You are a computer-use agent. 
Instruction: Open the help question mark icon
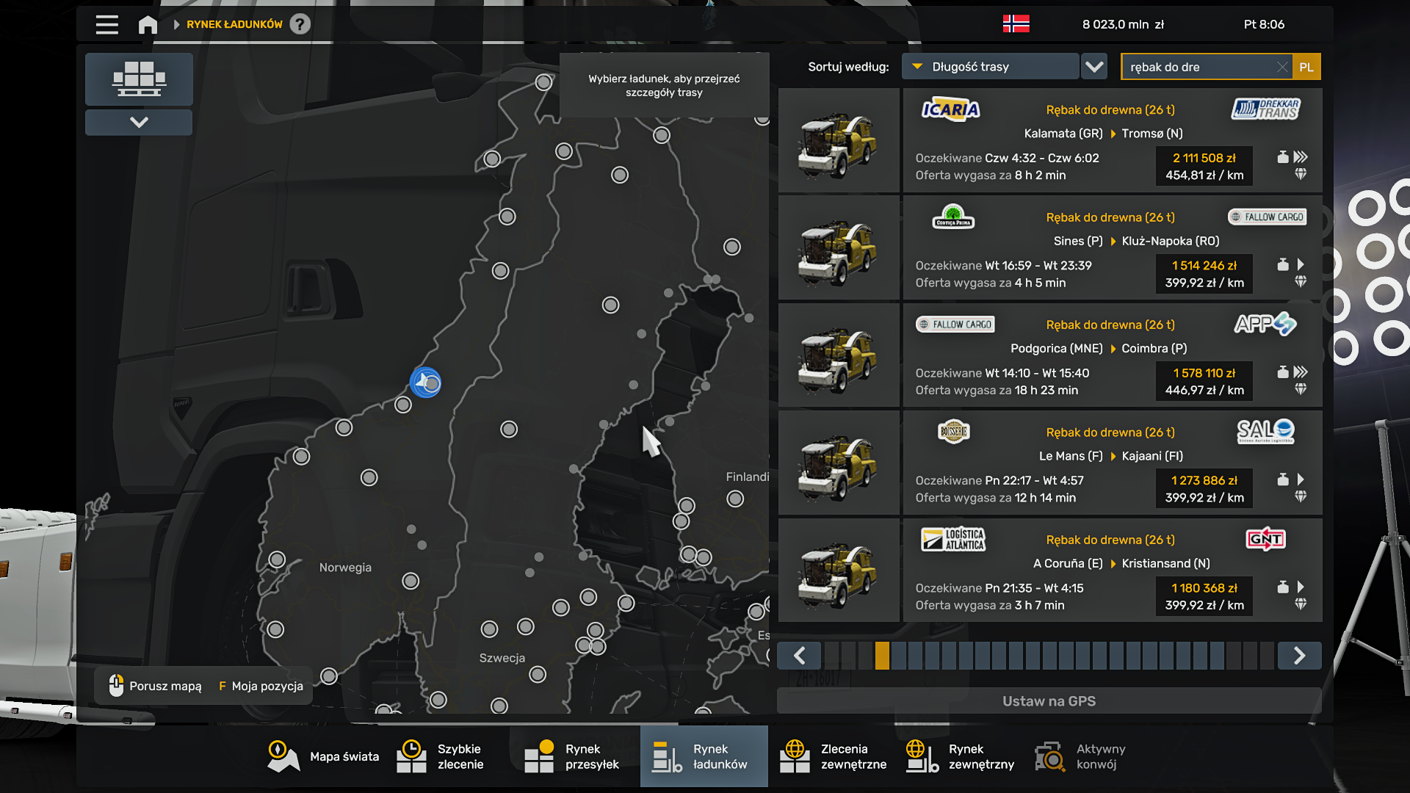(x=300, y=24)
